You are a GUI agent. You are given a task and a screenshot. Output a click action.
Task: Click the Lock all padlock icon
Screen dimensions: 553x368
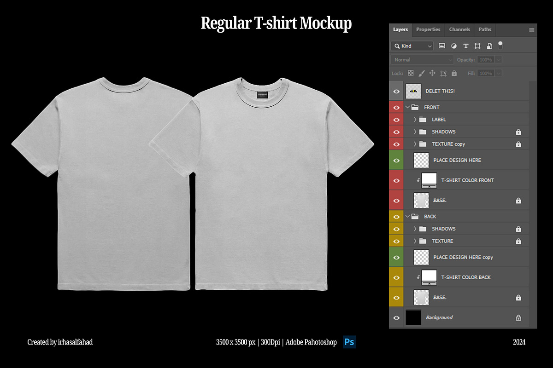coord(454,73)
